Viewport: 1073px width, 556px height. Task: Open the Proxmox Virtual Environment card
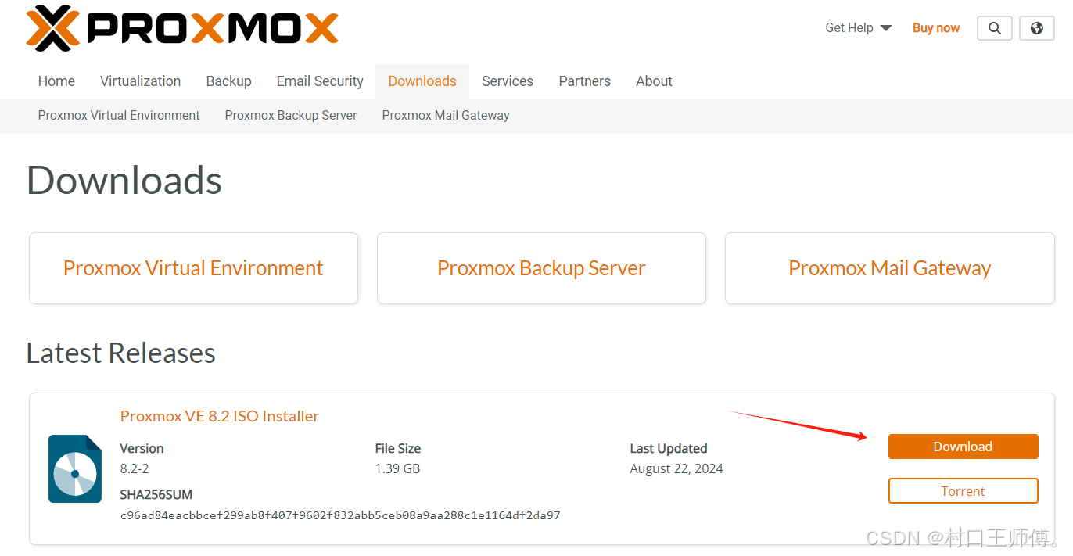coord(193,268)
